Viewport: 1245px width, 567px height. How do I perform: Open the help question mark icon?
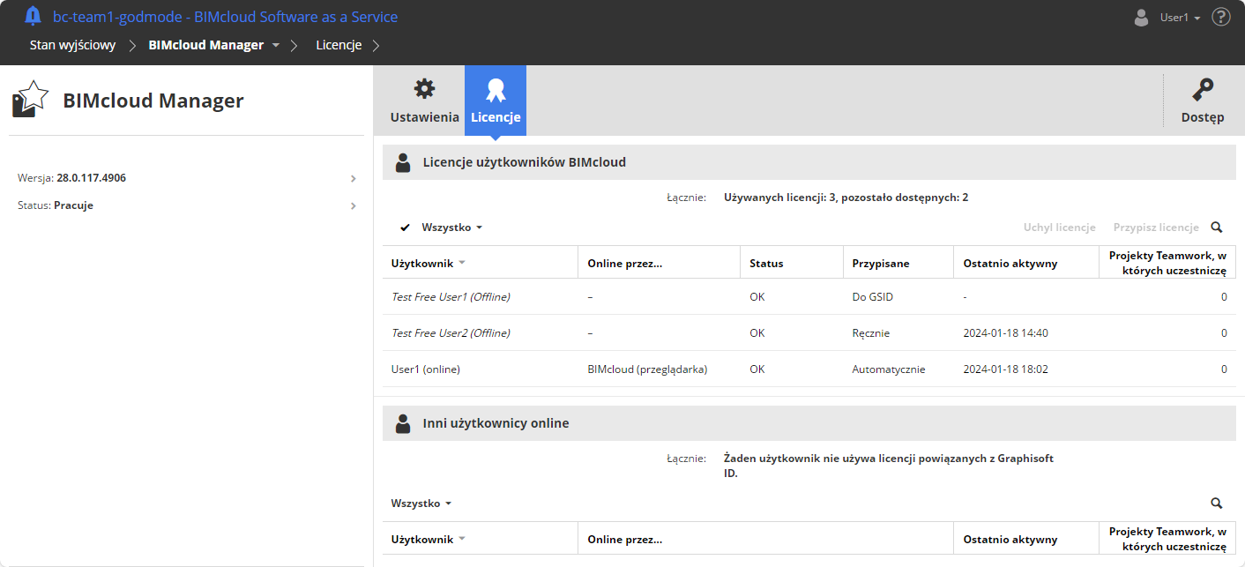pos(1221,17)
